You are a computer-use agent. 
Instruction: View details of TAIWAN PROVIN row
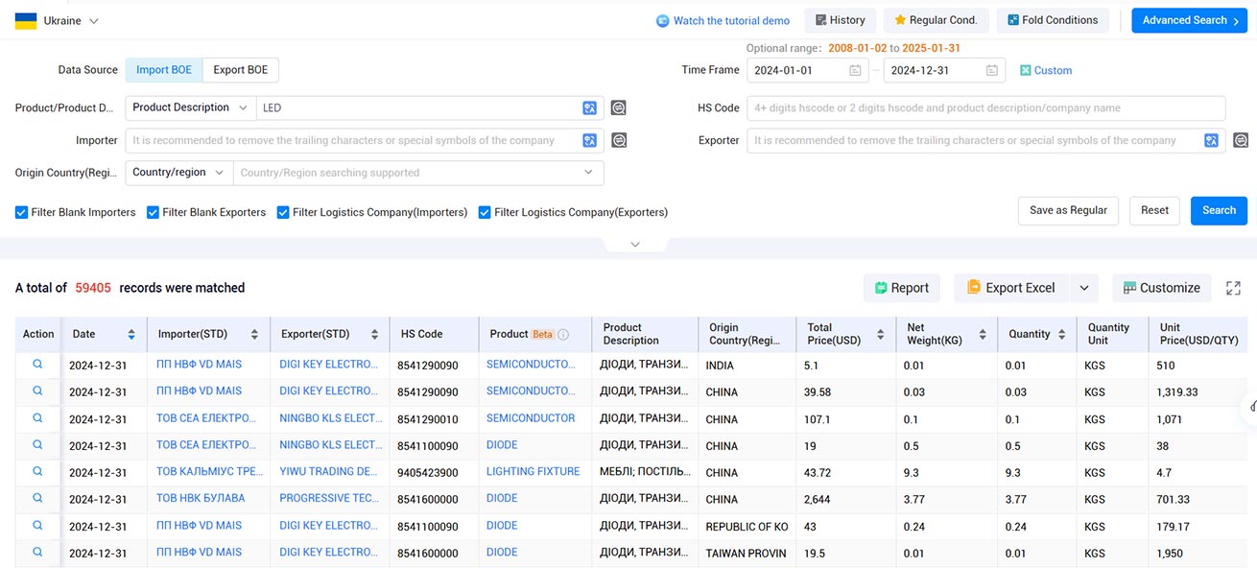pos(37,553)
